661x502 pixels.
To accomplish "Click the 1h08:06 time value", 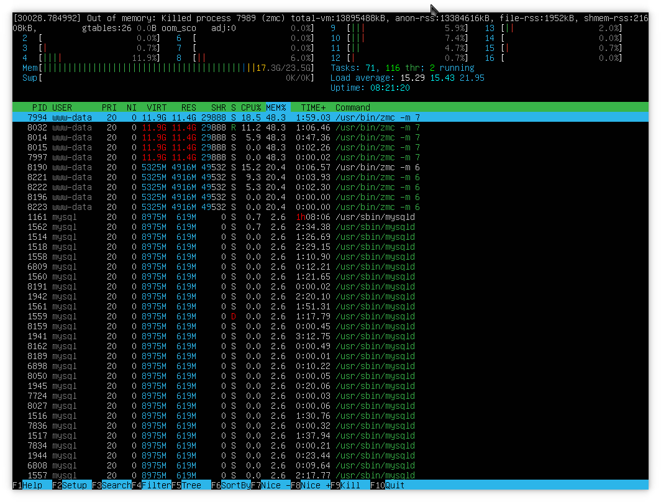I will click(313, 217).
